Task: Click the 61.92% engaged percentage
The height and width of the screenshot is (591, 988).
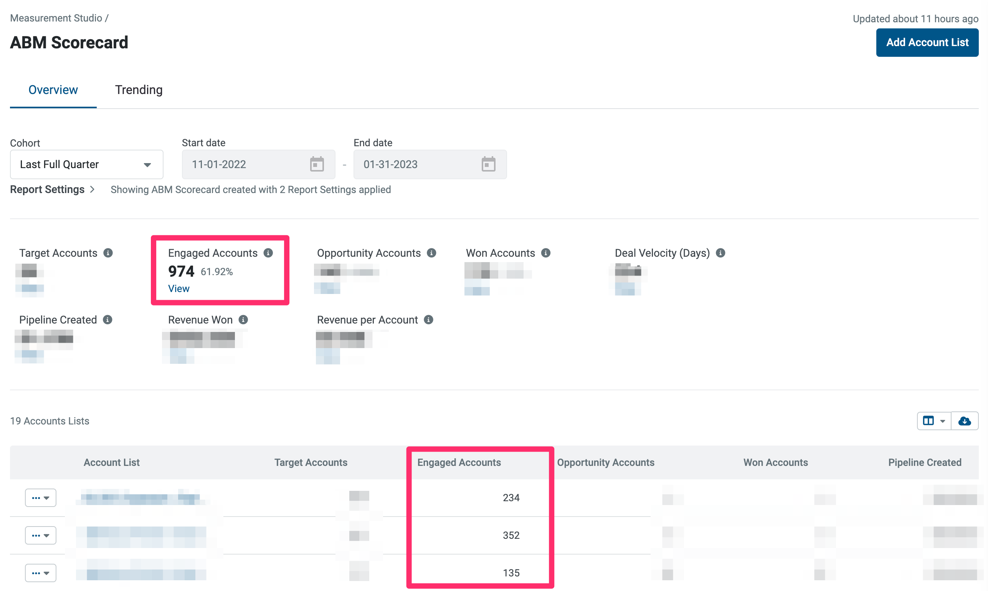Action: pos(216,272)
